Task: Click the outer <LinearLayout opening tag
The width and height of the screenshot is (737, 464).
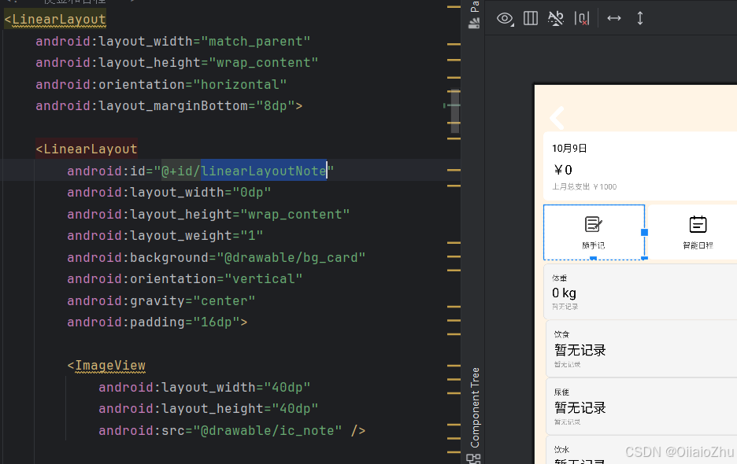Action: (55, 19)
